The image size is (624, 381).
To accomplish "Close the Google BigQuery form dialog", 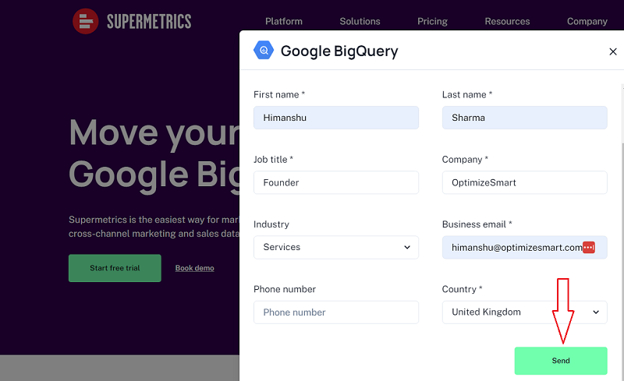I will tap(613, 51).
